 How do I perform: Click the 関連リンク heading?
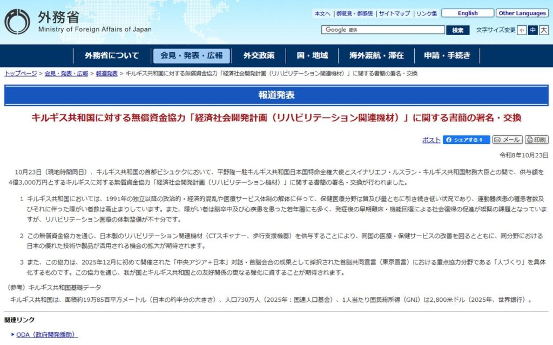19,320
